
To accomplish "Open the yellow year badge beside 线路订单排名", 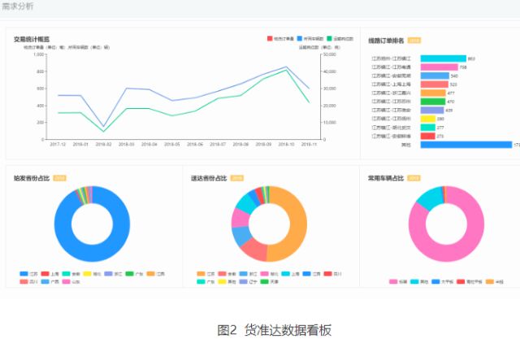I will (x=414, y=39).
